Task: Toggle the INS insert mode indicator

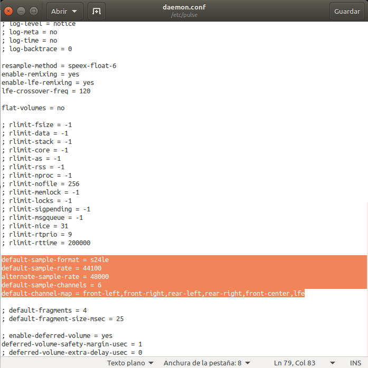Action: pos(349,363)
